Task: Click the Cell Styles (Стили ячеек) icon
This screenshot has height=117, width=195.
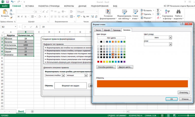Action: click(x=135, y=12)
